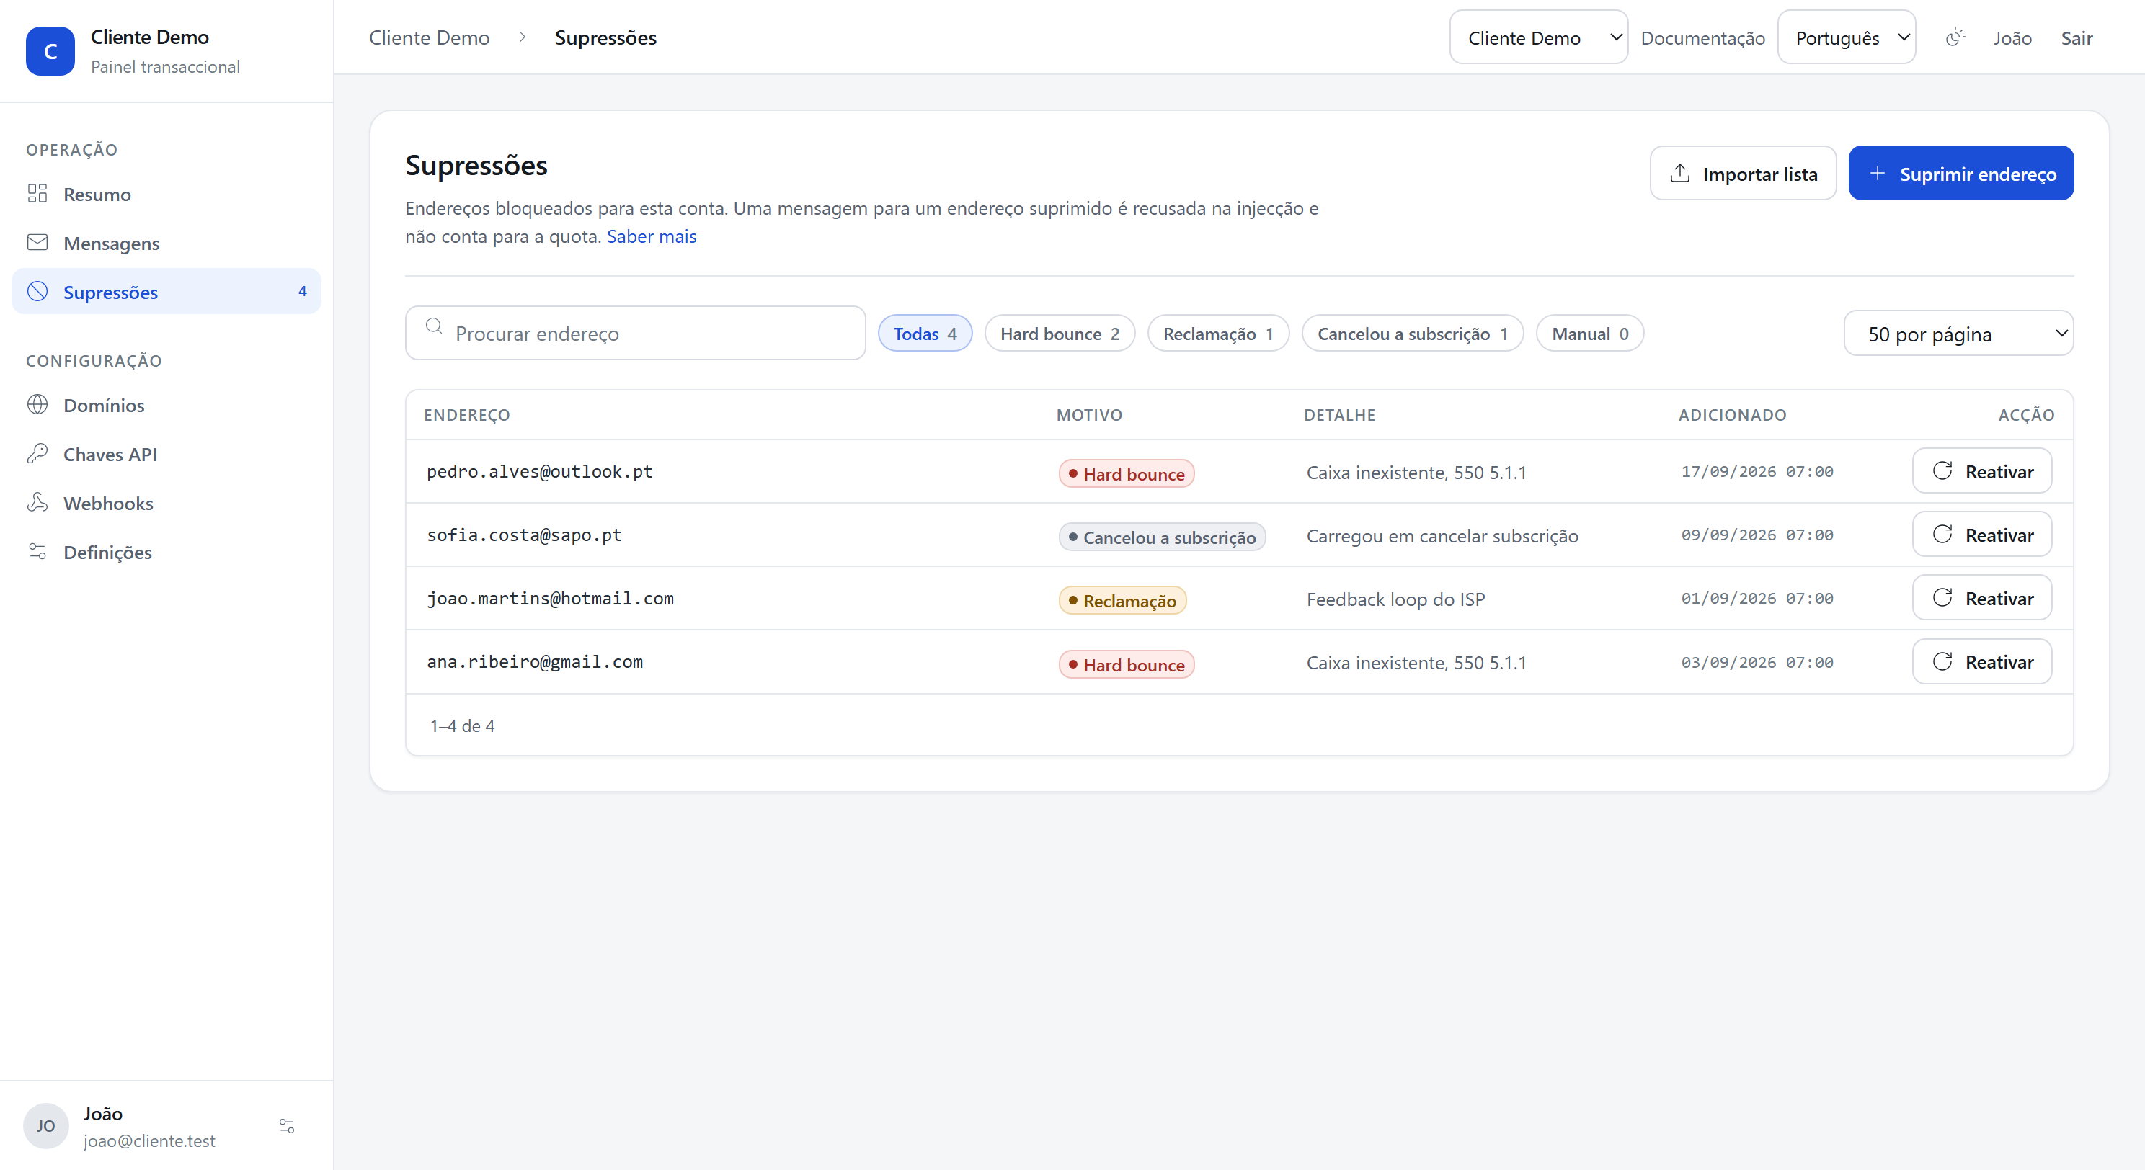Screen dimensions: 2145x1170
Task: Click the Cliente Demo logo avatar
Action: tap(50, 50)
